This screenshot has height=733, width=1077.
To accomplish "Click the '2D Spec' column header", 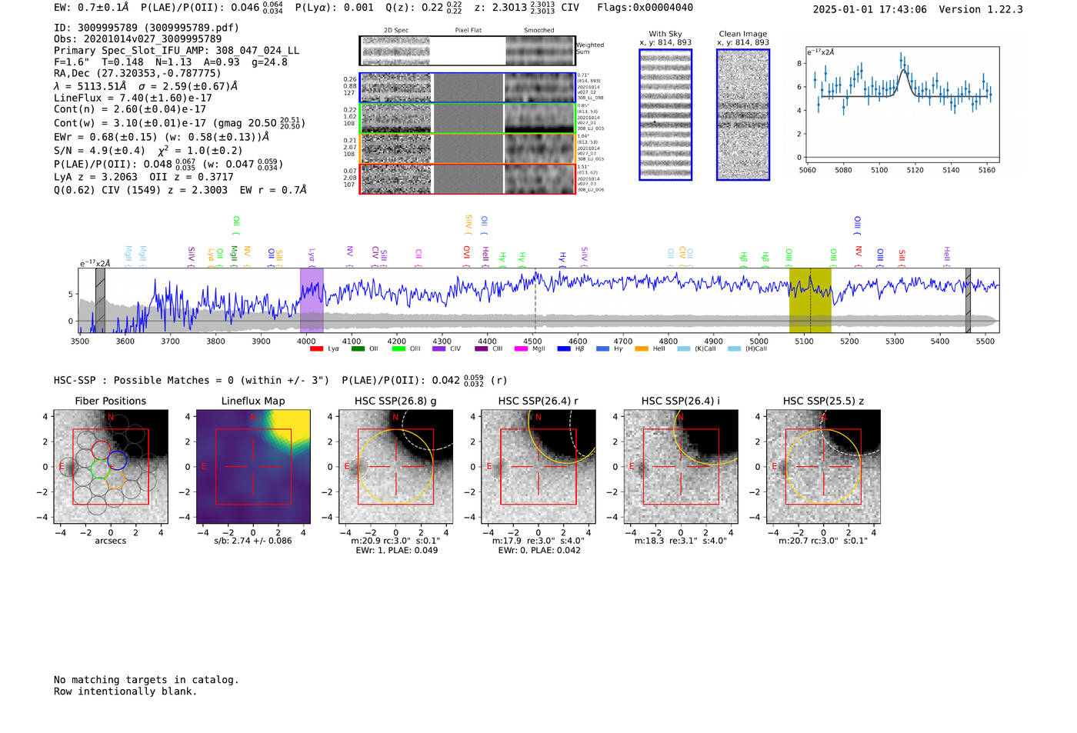I will click(395, 31).
